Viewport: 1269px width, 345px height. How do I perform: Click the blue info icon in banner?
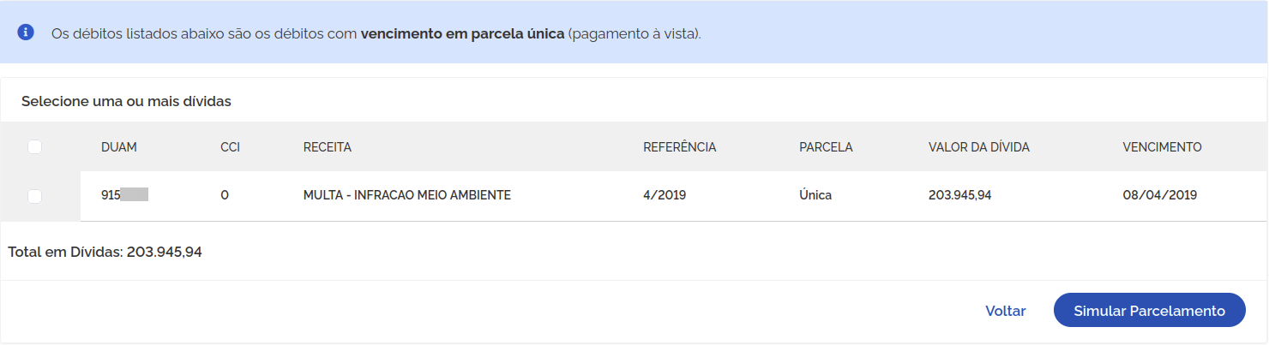pyautogui.click(x=26, y=33)
